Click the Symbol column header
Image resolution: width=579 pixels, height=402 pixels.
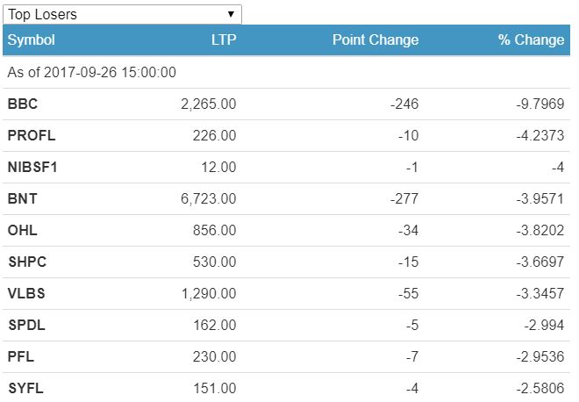click(31, 39)
